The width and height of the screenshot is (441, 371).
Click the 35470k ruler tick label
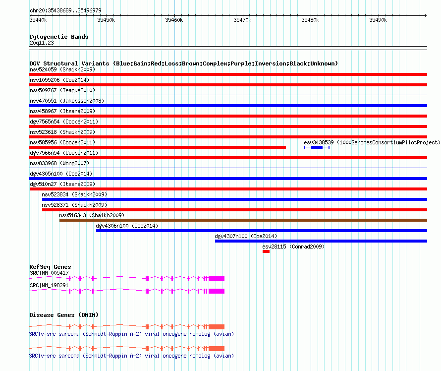tap(242, 20)
